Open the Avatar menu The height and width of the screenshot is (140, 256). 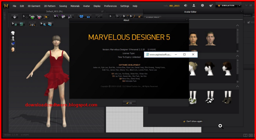[x=87, y=6]
